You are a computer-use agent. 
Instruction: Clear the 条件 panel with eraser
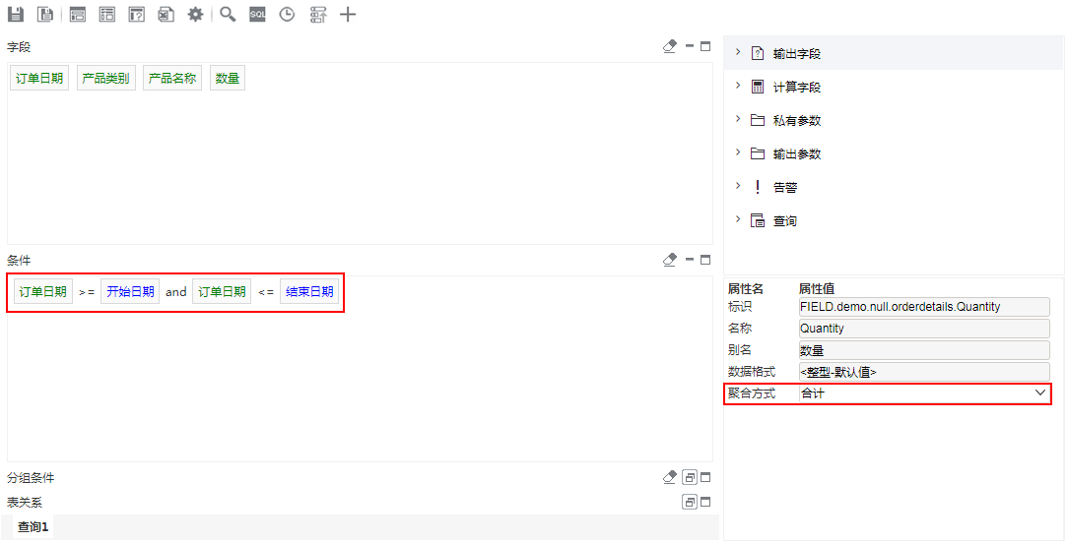(x=670, y=260)
